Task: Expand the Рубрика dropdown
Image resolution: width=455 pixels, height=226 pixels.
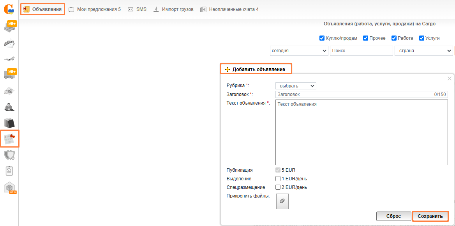Action: click(x=296, y=86)
